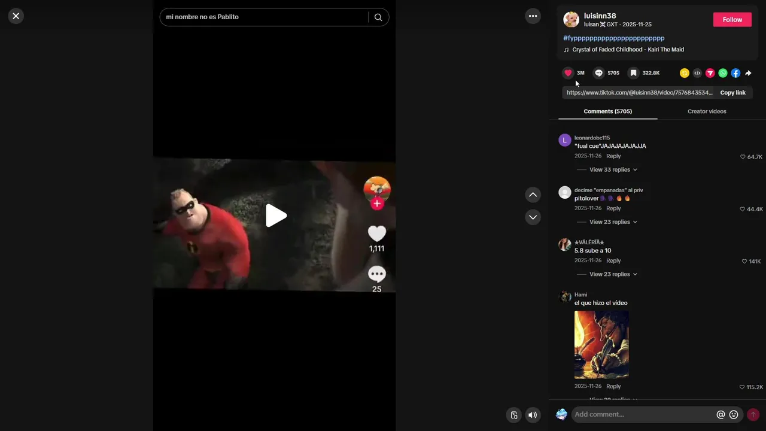Like the '5.8 sube a 10' comment with 141K
Screen dimensions: 766x431
[x=744, y=262]
